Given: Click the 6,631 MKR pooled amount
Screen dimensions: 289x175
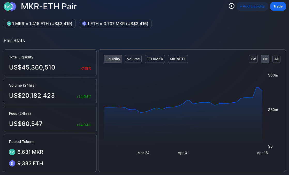Looking at the screenshot, I should click(30, 152).
